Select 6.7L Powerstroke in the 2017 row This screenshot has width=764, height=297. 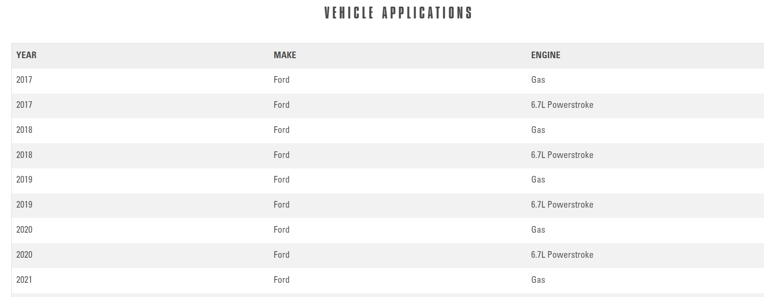tap(562, 105)
